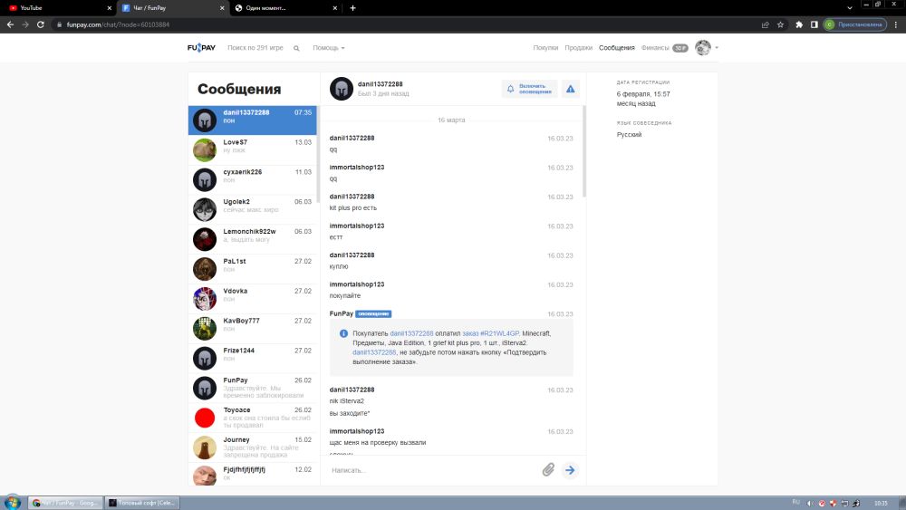The width and height of the screenshot is (906, 510).
Task: Click the RU language indicator
Action: point(795,503)
